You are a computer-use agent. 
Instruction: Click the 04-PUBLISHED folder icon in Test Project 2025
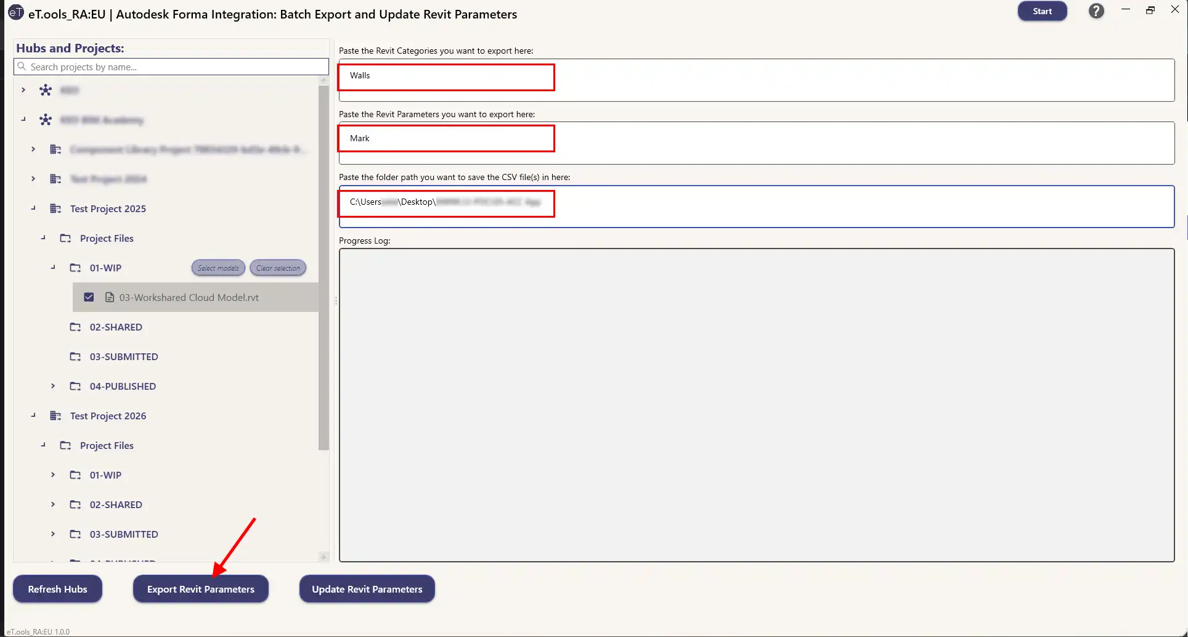point(75,386)
